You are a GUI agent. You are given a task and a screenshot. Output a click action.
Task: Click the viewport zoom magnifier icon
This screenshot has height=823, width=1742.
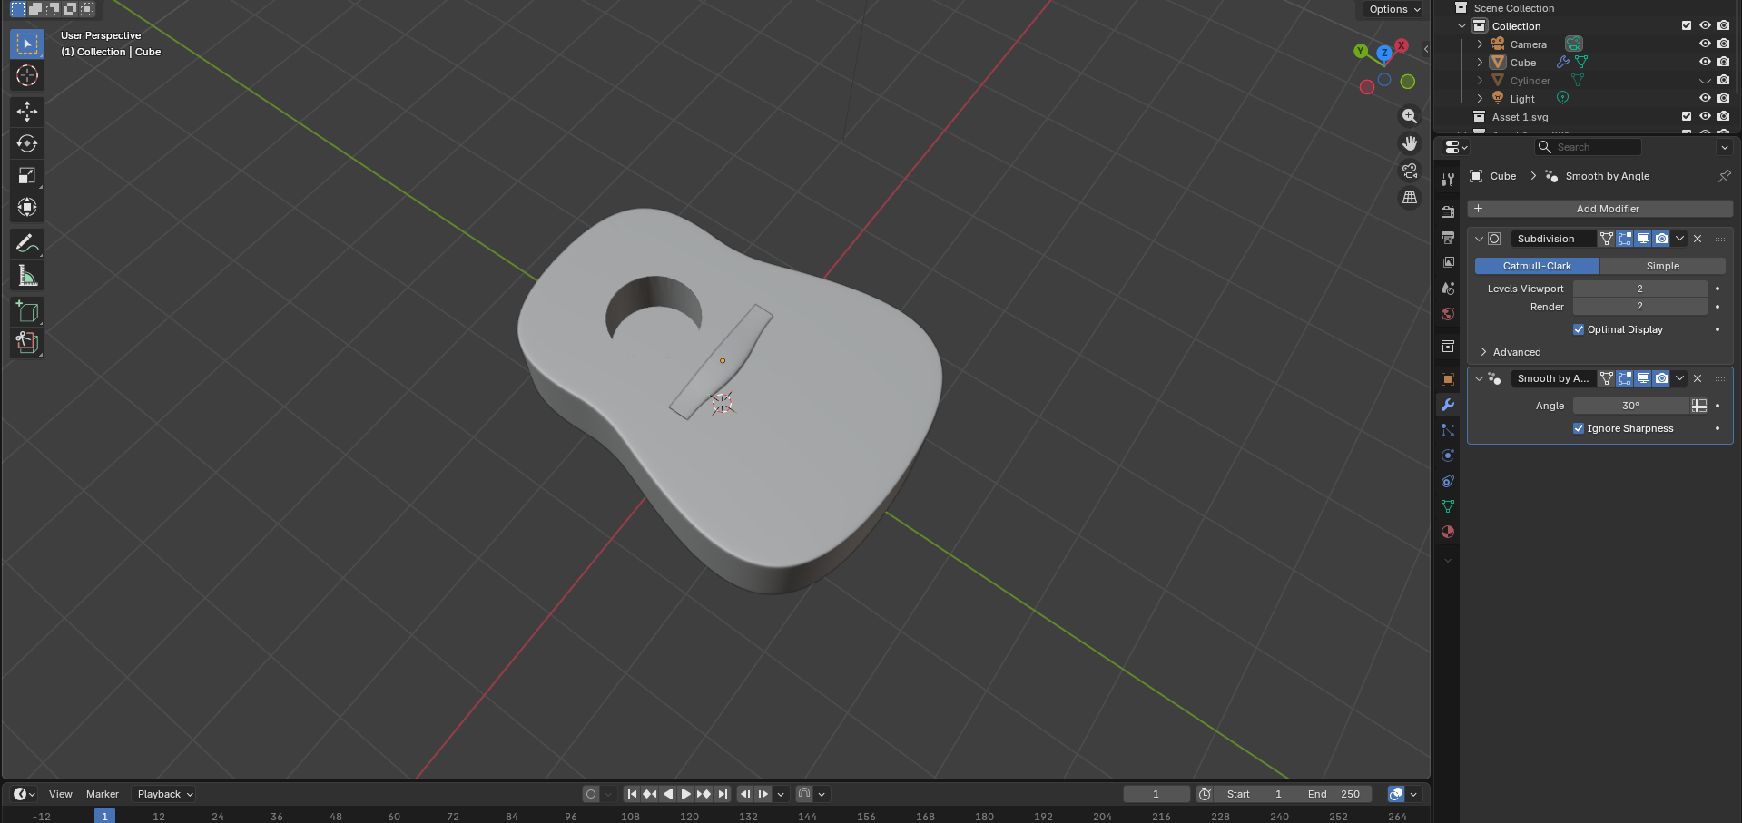click(x=1410, y=116)
